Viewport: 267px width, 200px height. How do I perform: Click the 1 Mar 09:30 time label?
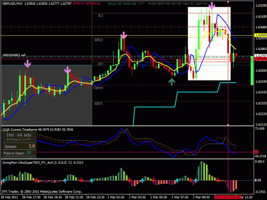tap(201, 197)
